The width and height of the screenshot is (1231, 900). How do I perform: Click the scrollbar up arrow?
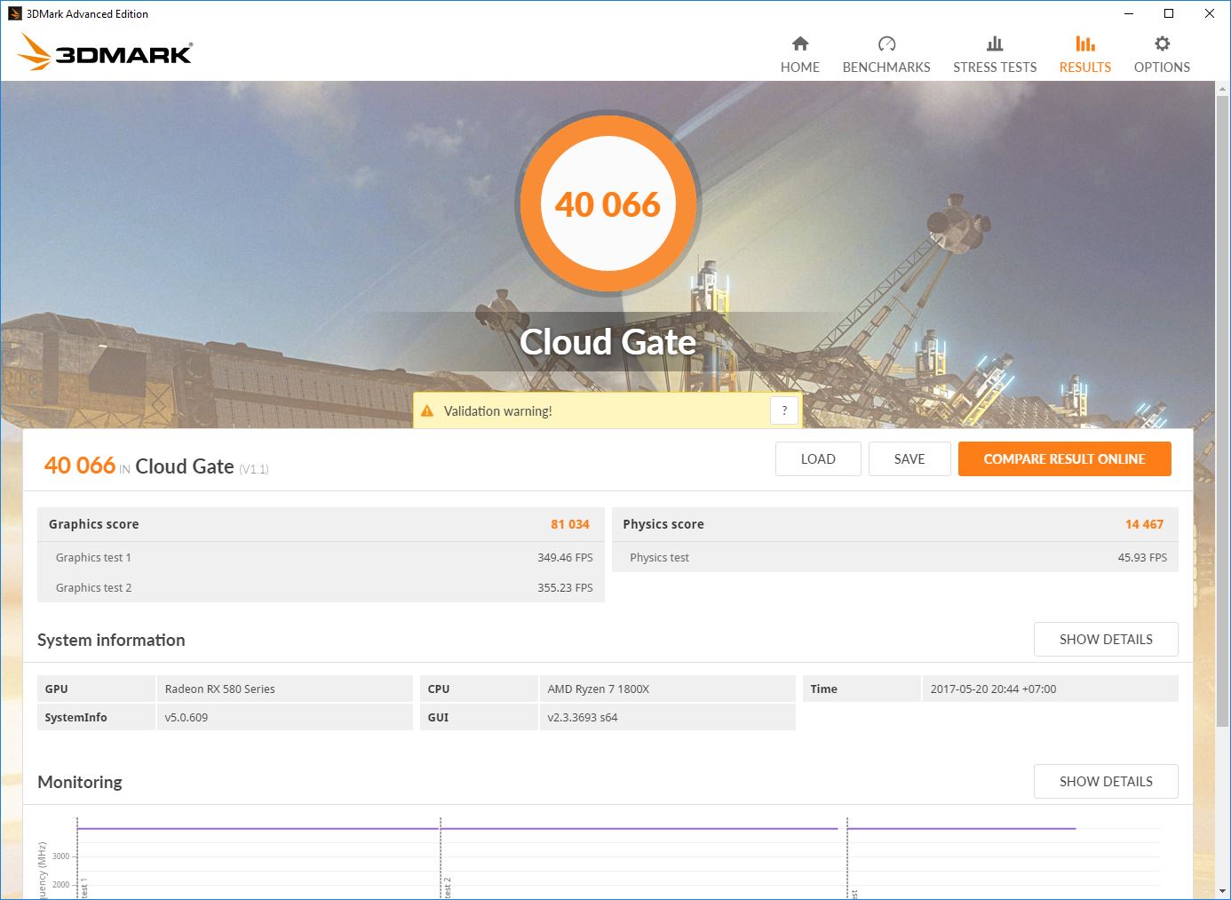point(1222,89)
